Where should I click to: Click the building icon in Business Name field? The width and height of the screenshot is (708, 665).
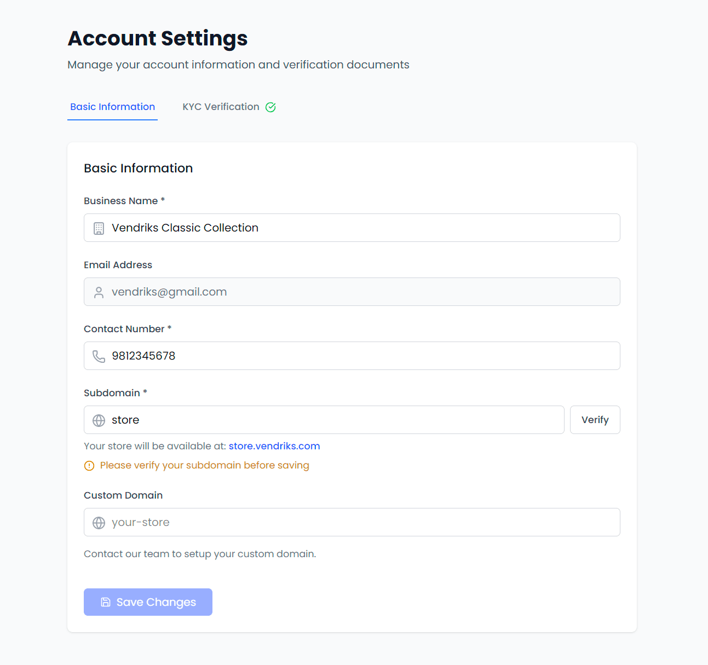[x=99, y=228]
